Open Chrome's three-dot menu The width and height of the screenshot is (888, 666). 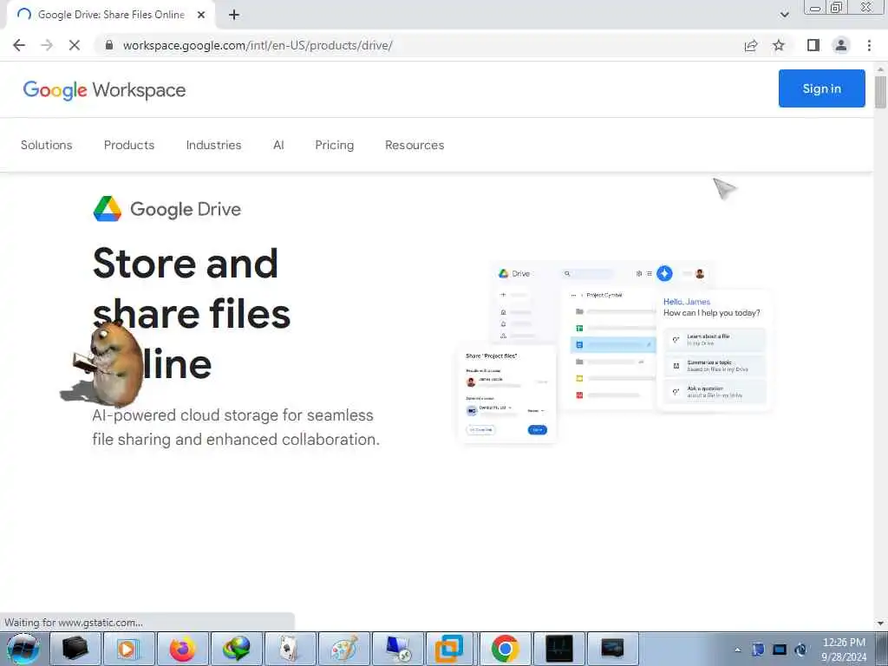[869, 45]
